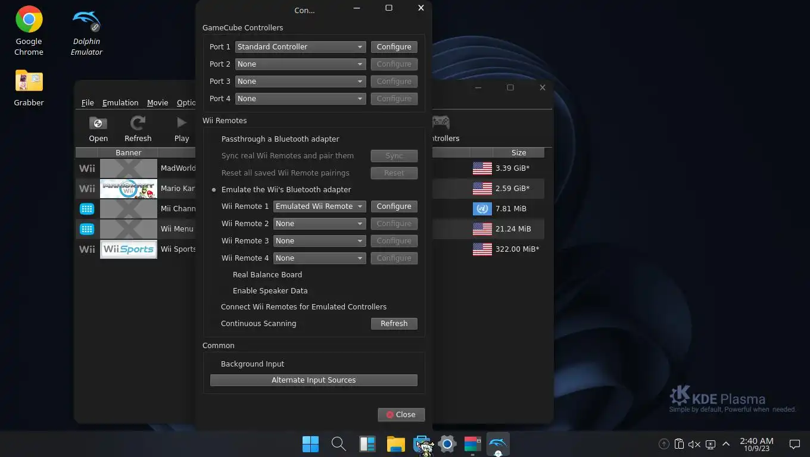Toggle Enable Speaker Data checkbox

point(265,290)
